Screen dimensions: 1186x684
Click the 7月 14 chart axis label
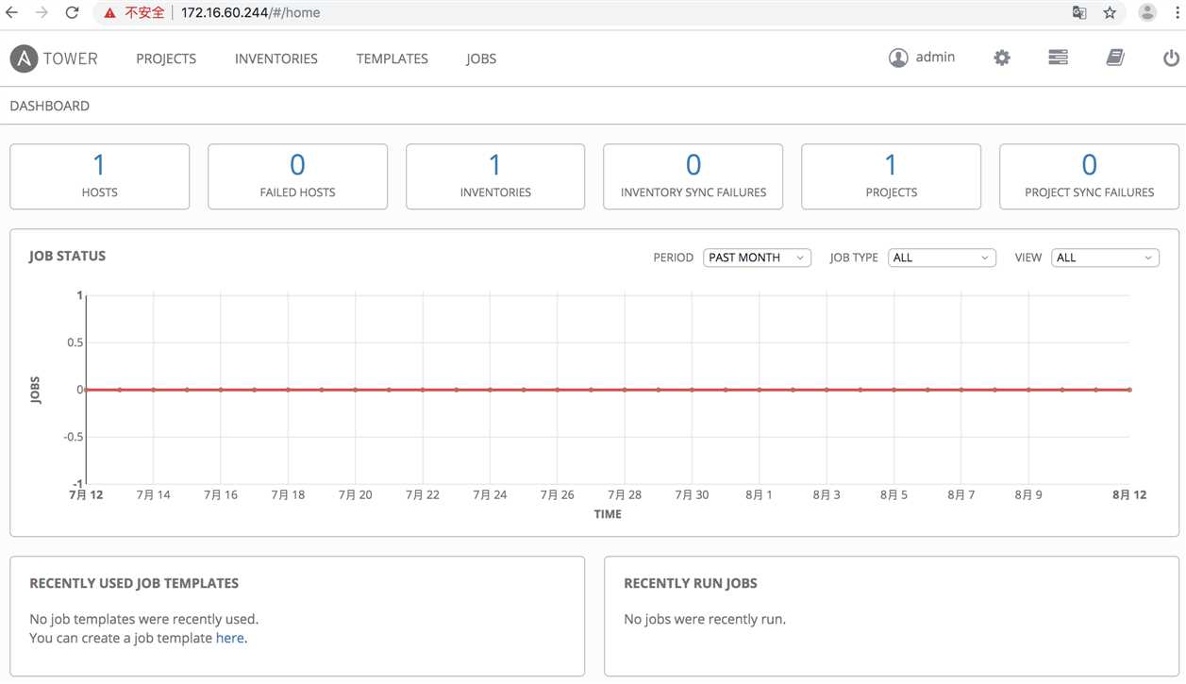click(153, 495)
